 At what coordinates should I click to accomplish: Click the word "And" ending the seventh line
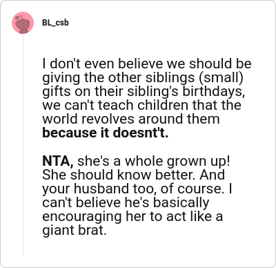click(x=213, y=175)
